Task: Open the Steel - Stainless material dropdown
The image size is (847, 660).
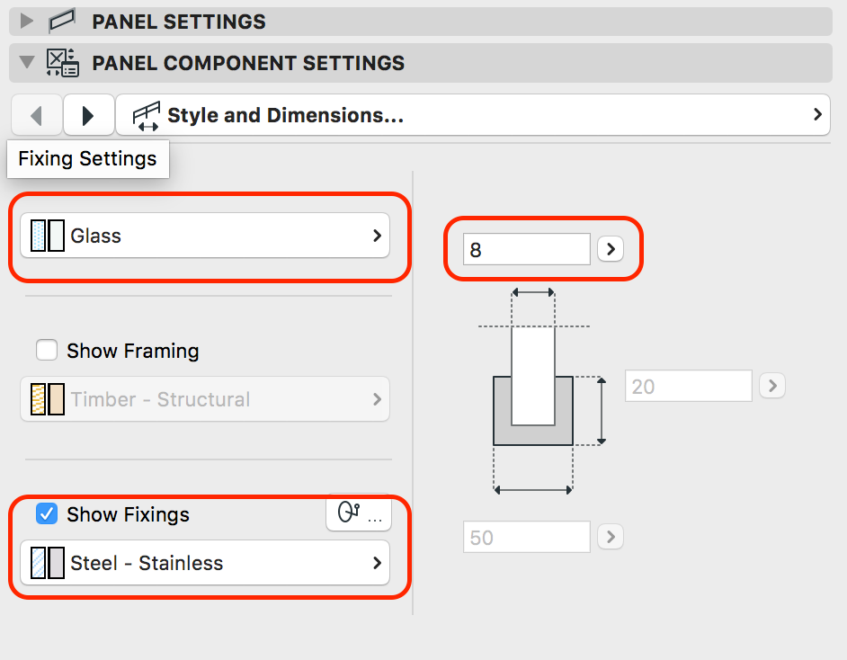Action: click(x=205, y=563)
